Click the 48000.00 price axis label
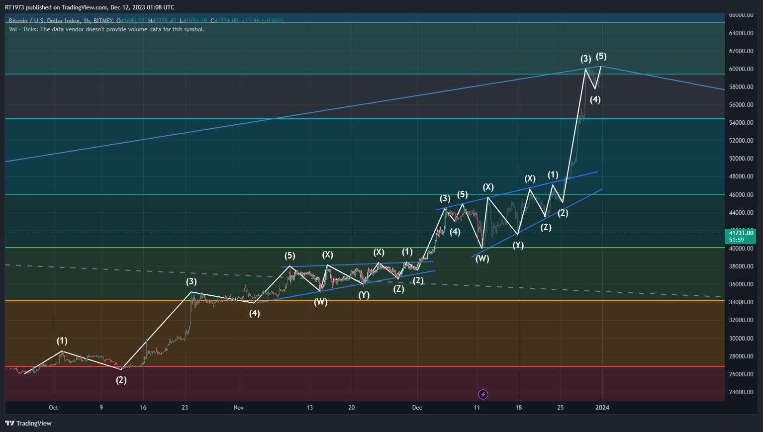This screenshot has height=432, width=763. pos(741,176)
